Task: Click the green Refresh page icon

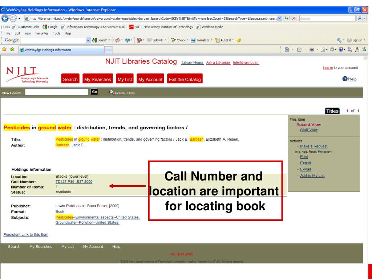Action: pyautogui.click(x=286, y=18)
